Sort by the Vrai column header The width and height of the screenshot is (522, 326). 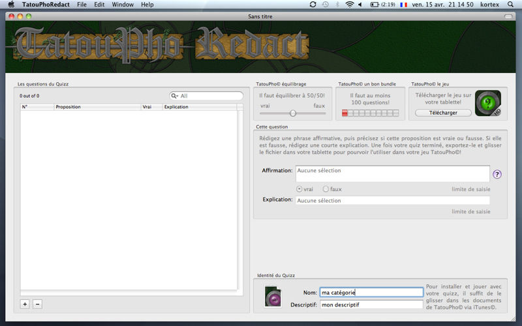(152, 107)
